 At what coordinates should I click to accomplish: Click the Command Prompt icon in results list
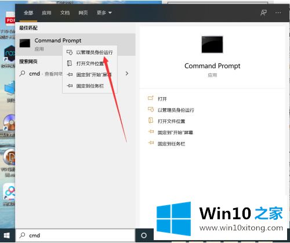point(25,43)
